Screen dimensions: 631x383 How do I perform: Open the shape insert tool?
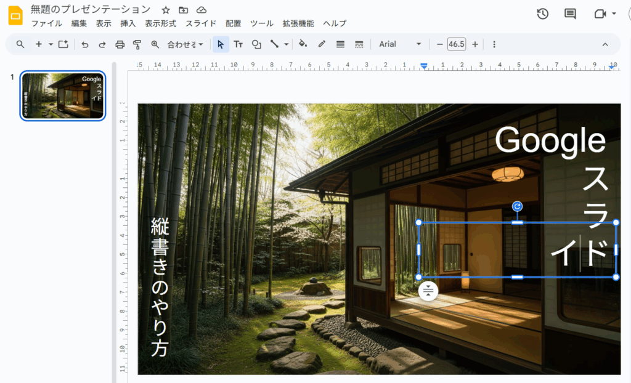coord(256,44)
